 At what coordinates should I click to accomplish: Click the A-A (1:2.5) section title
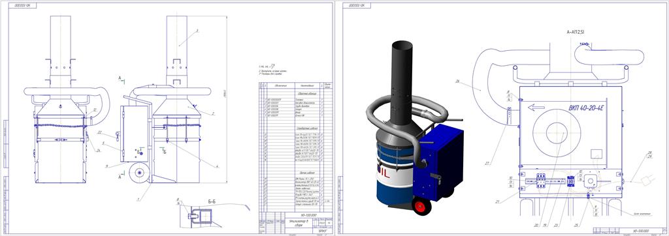click(x=575, y=32)
